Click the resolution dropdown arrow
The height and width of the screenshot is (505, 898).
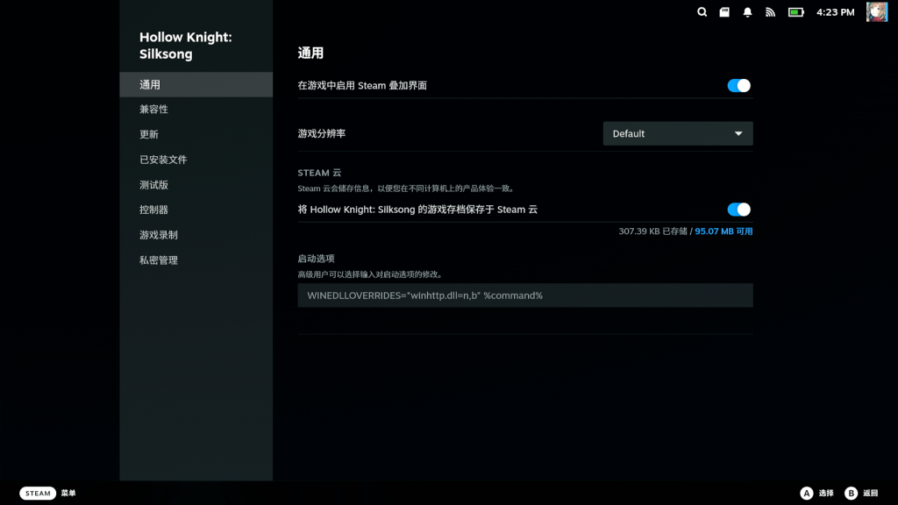coord(738,133)
